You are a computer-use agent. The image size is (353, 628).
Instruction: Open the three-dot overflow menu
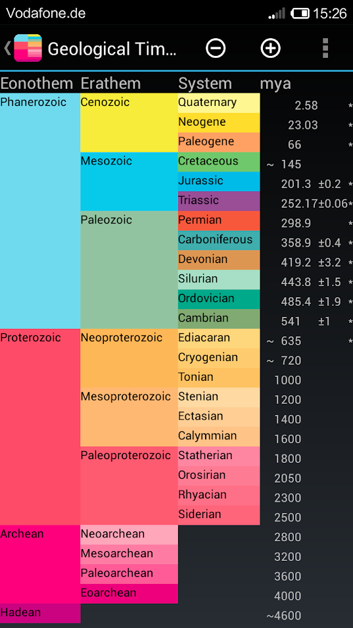click(x=325, y=49)
